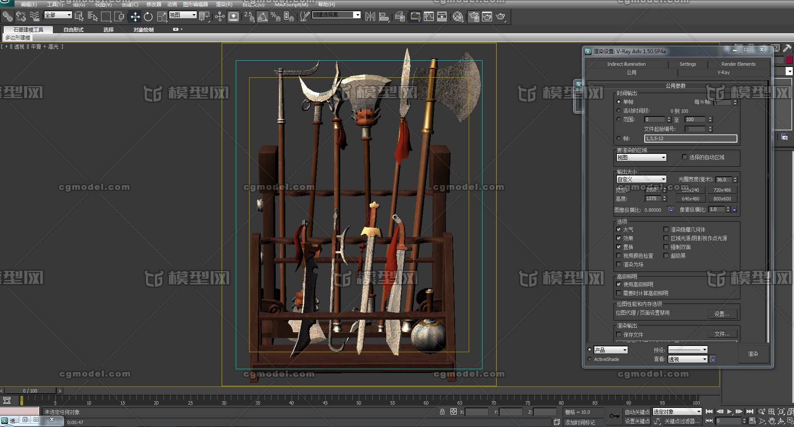Screen dimensions: 794x427
Task: Choose the 800x600 preset size button
Action: point(722,199)
